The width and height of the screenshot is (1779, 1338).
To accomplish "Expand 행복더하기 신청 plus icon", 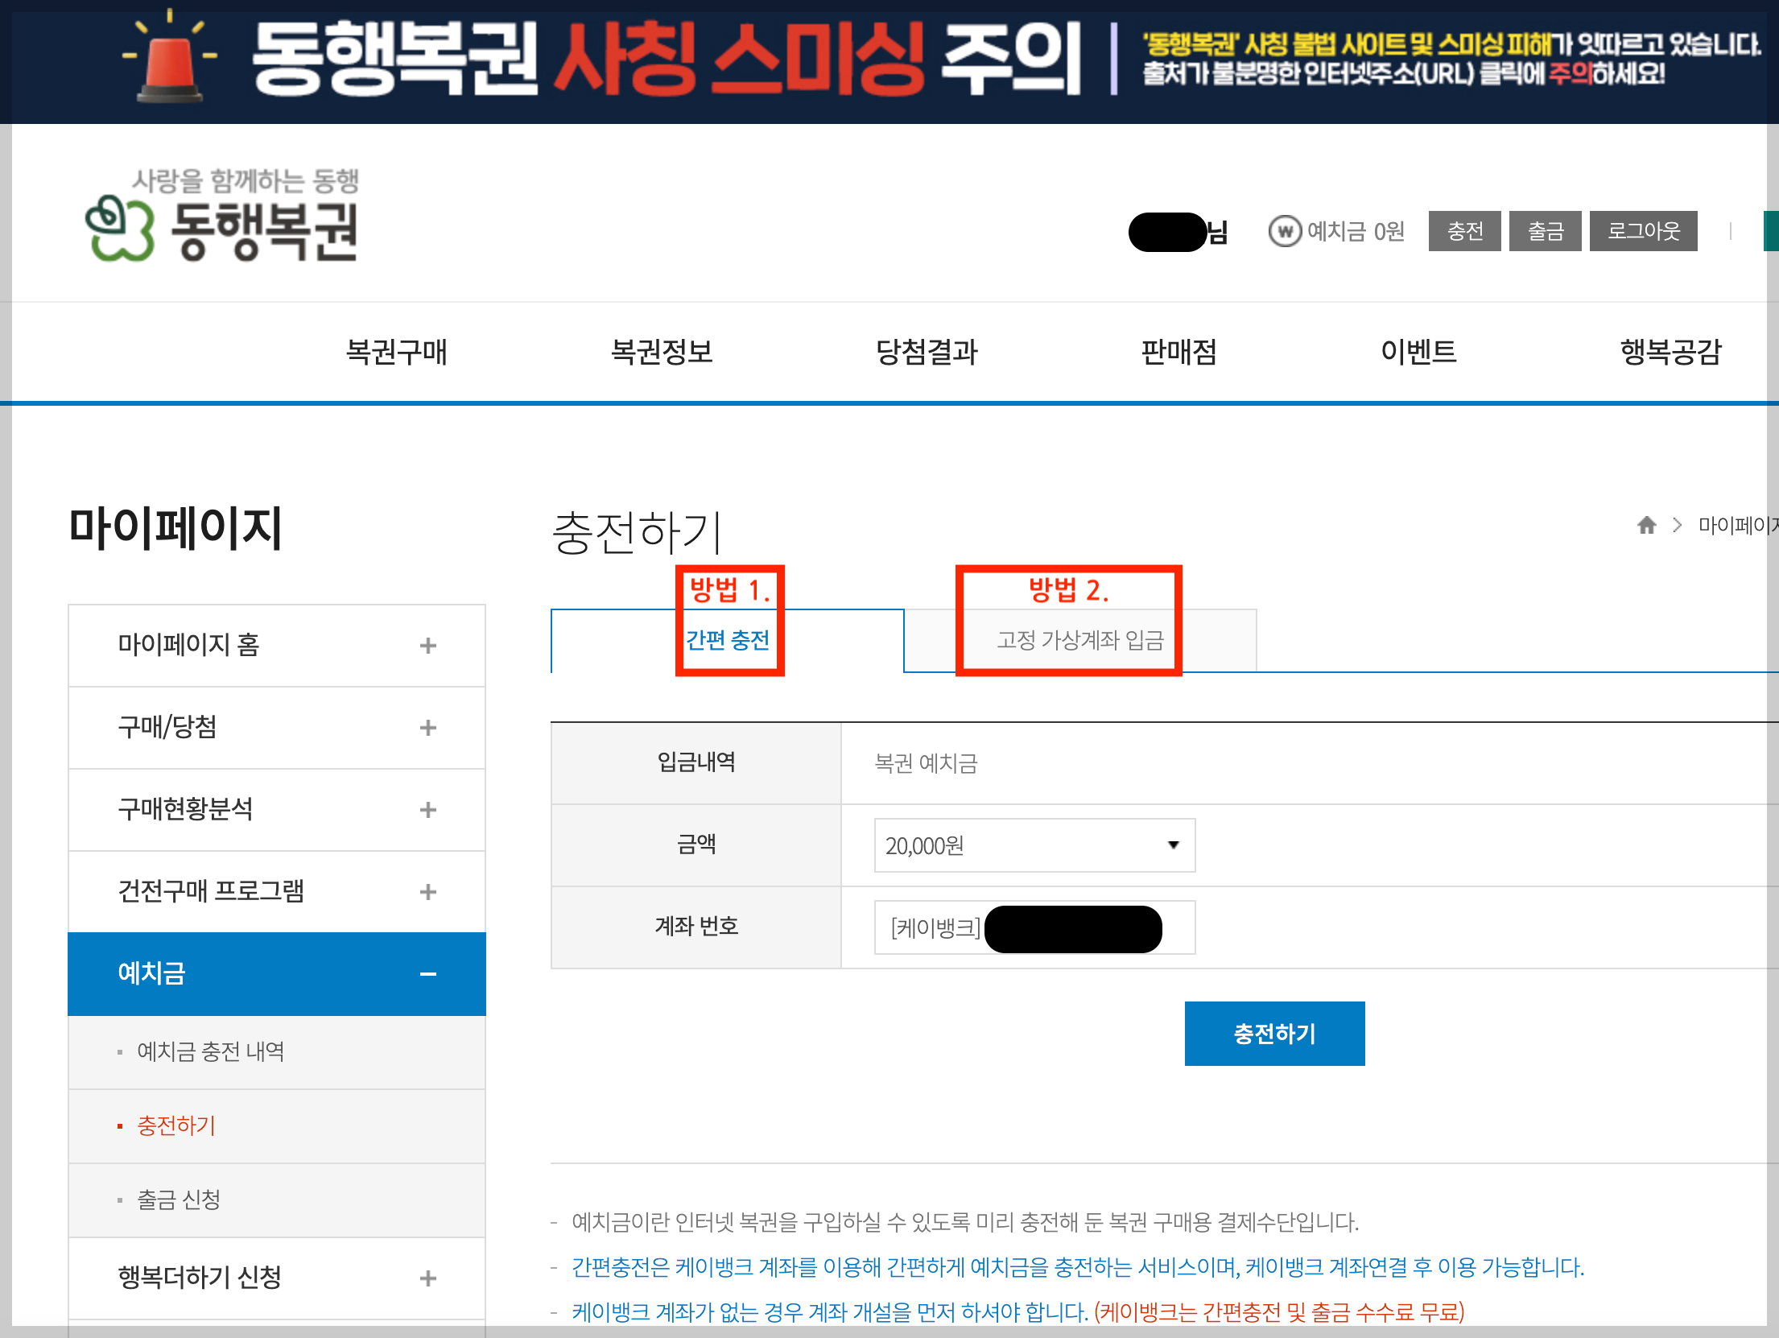I will click(427, 1278).
